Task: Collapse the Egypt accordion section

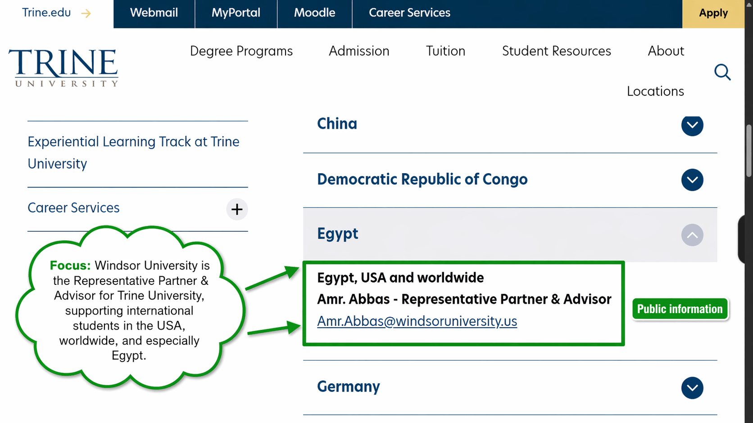Action: click(x=692, y=235)
